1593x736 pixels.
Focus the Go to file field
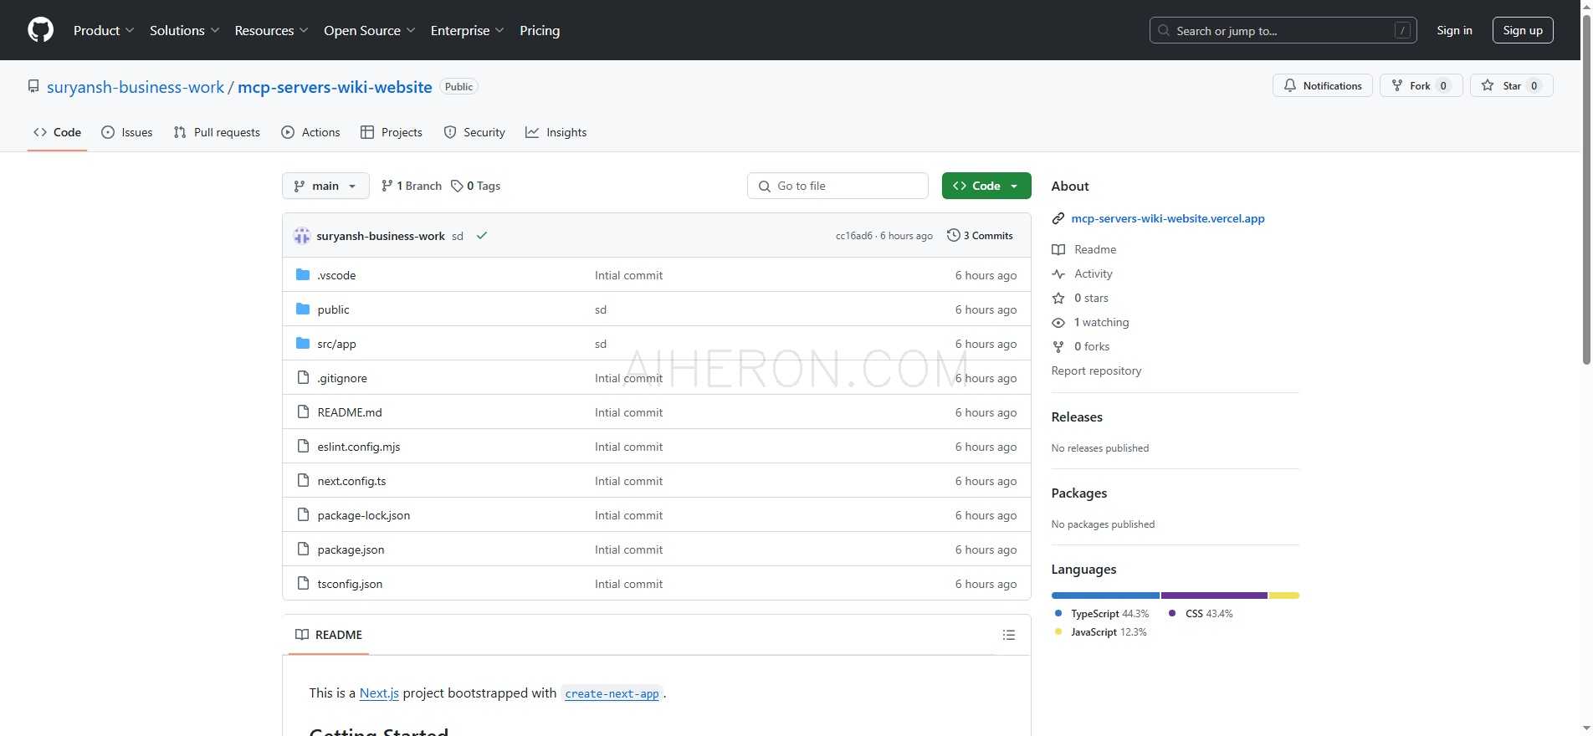pos(837,186)
